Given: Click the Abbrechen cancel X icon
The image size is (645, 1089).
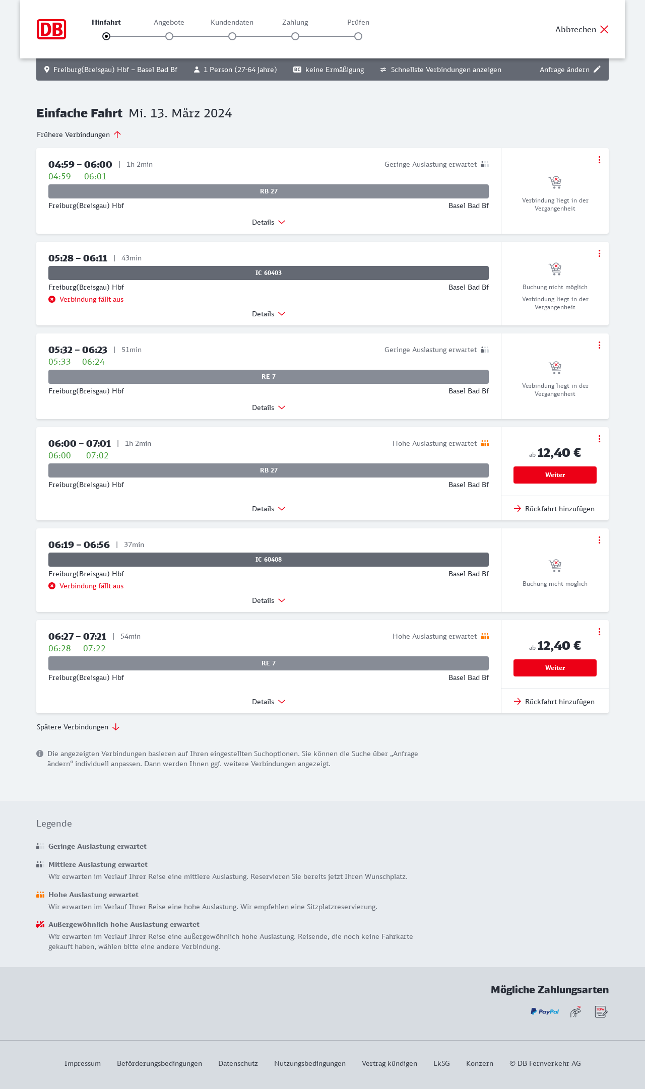Looking at the screenshot, I should pyautogui.click(x=604, y=29).
